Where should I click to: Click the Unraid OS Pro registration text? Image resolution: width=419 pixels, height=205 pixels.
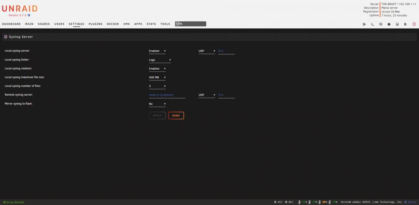pyautogui.click(x=391, y=12)
